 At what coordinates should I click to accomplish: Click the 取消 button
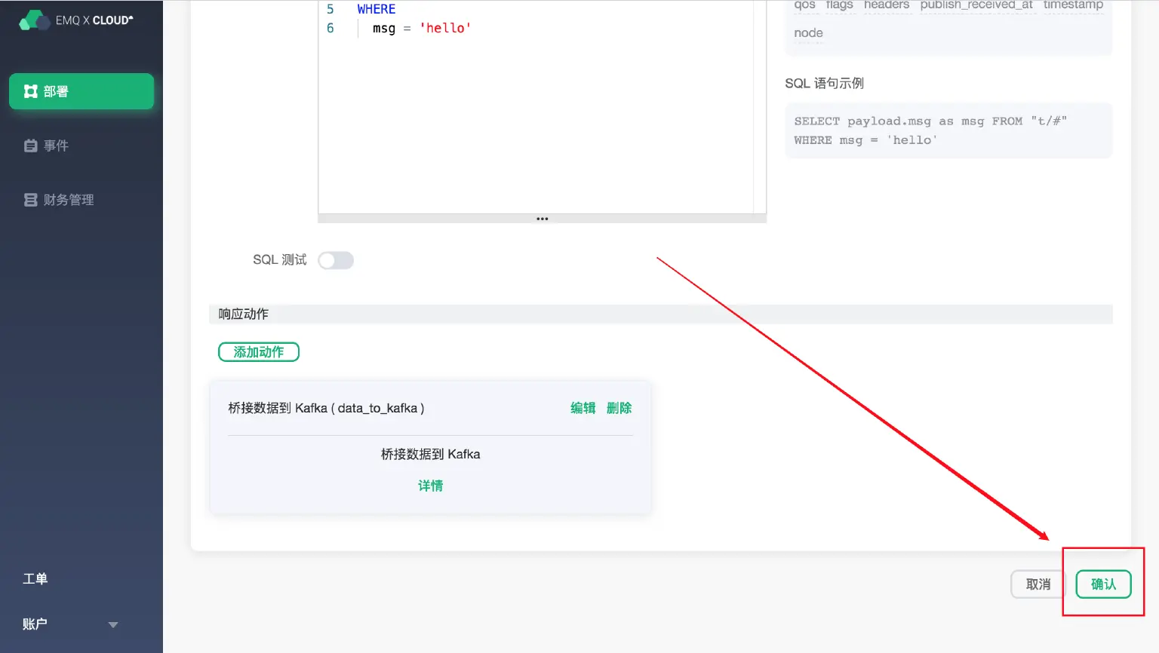(1038, 584)
